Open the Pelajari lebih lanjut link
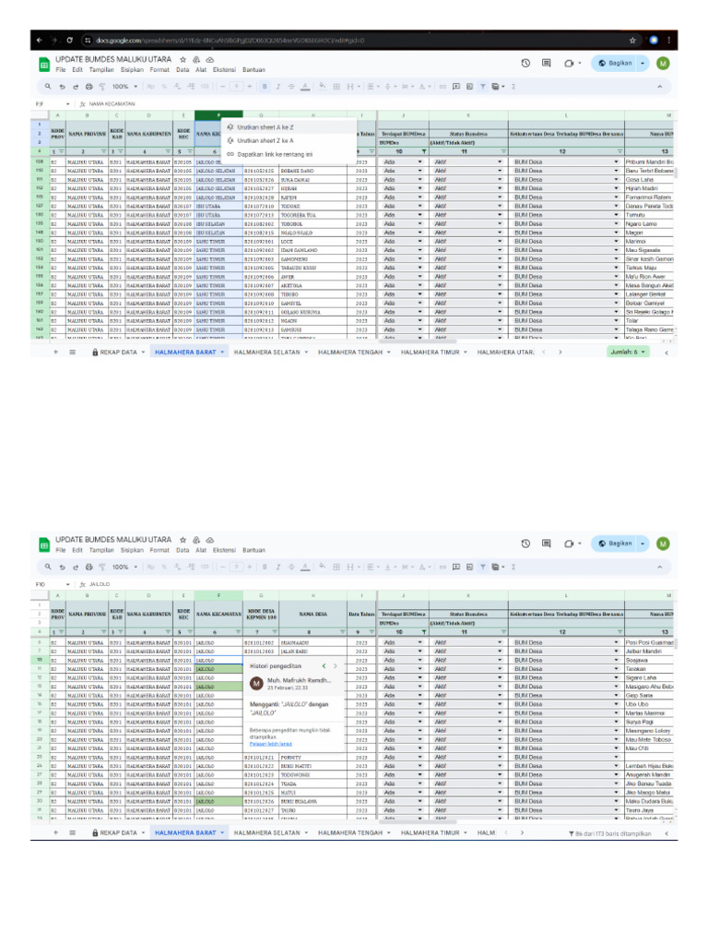The width and height of the screenshot is (708, 945). pos(269,743)
